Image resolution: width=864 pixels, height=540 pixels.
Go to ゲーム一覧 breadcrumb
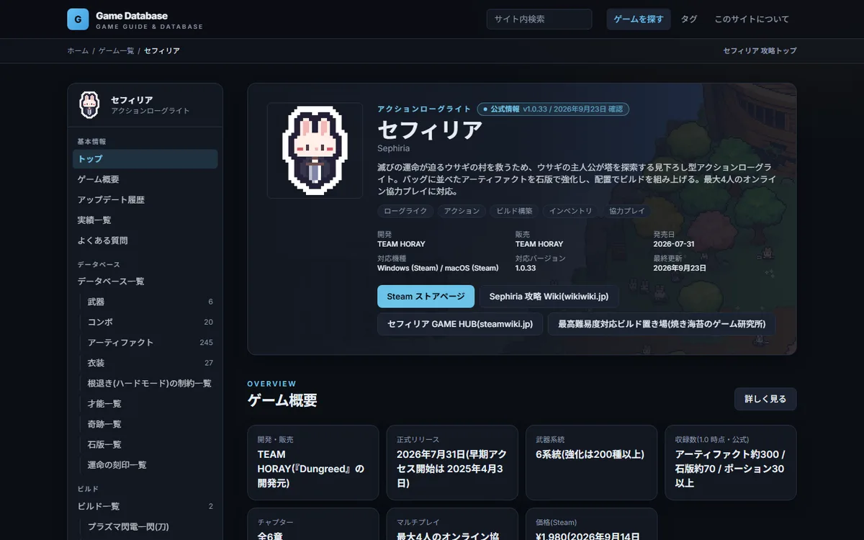tap(117, 51)
